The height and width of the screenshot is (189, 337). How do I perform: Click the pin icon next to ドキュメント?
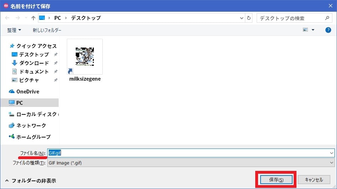[x=56, y=71]
